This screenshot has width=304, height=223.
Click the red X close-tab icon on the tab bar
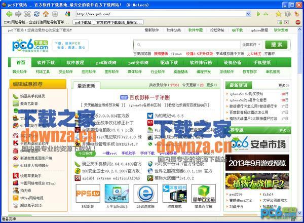click(x=287, y=22)
